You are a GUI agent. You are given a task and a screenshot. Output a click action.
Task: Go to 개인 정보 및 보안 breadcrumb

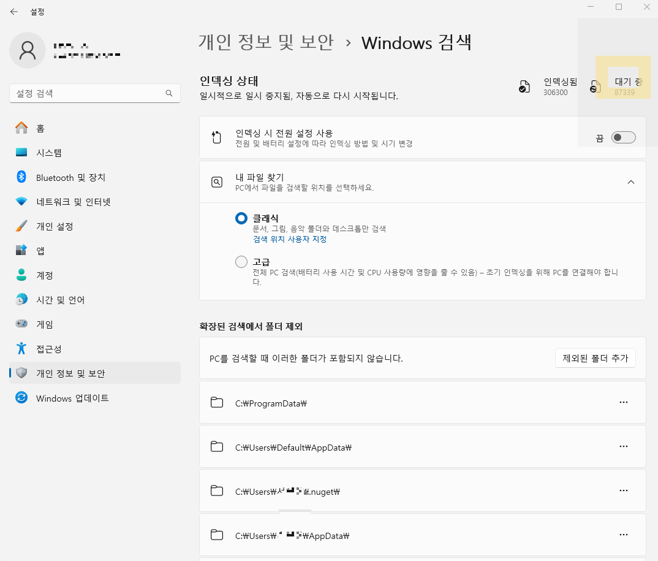coord(266,42)
